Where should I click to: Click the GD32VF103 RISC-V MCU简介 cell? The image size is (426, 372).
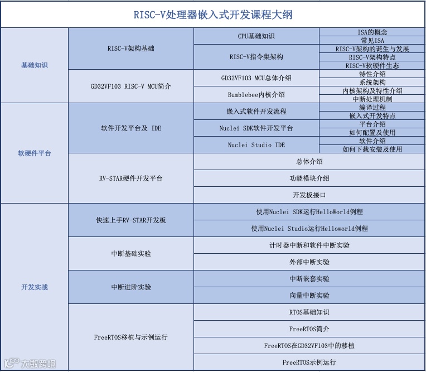pyautogui.click(x=131, y=86)
